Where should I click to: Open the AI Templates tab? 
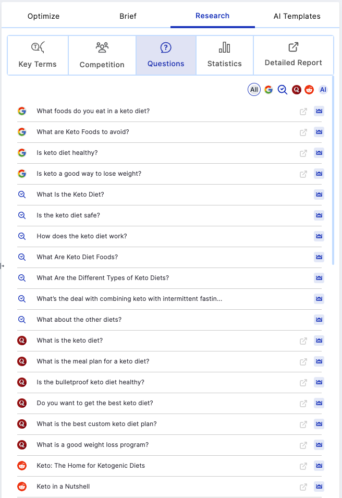click(x=297, y=16)
